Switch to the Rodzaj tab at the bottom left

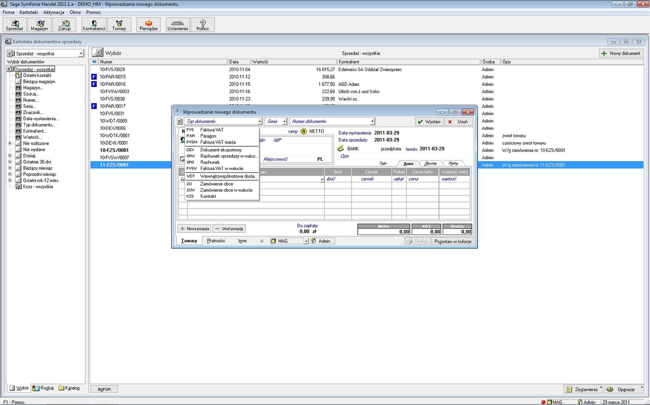click(x=43, y=388)
